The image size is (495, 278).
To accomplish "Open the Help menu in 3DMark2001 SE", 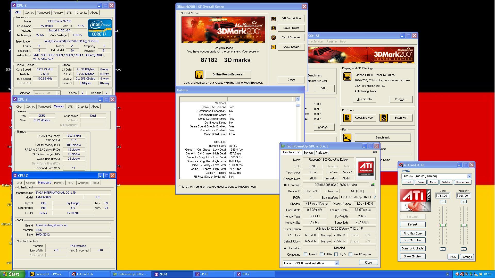I will [x=343, y=41].
